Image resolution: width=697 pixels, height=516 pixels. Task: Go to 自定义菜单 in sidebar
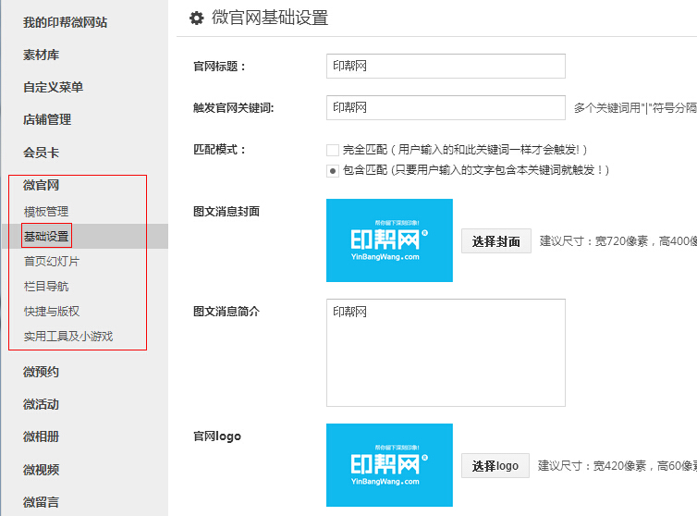[54, 87]
